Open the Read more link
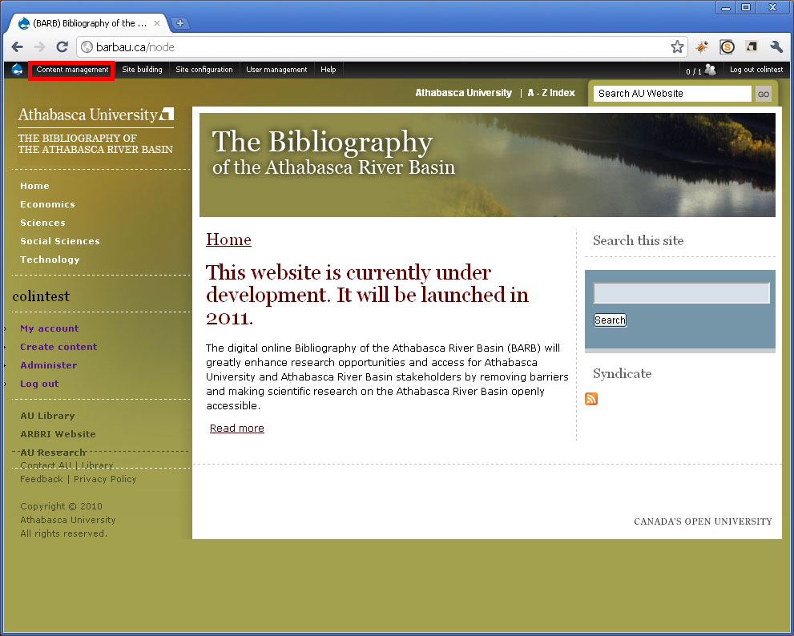This screenshot has width=794, height=636. click(237, 429)
